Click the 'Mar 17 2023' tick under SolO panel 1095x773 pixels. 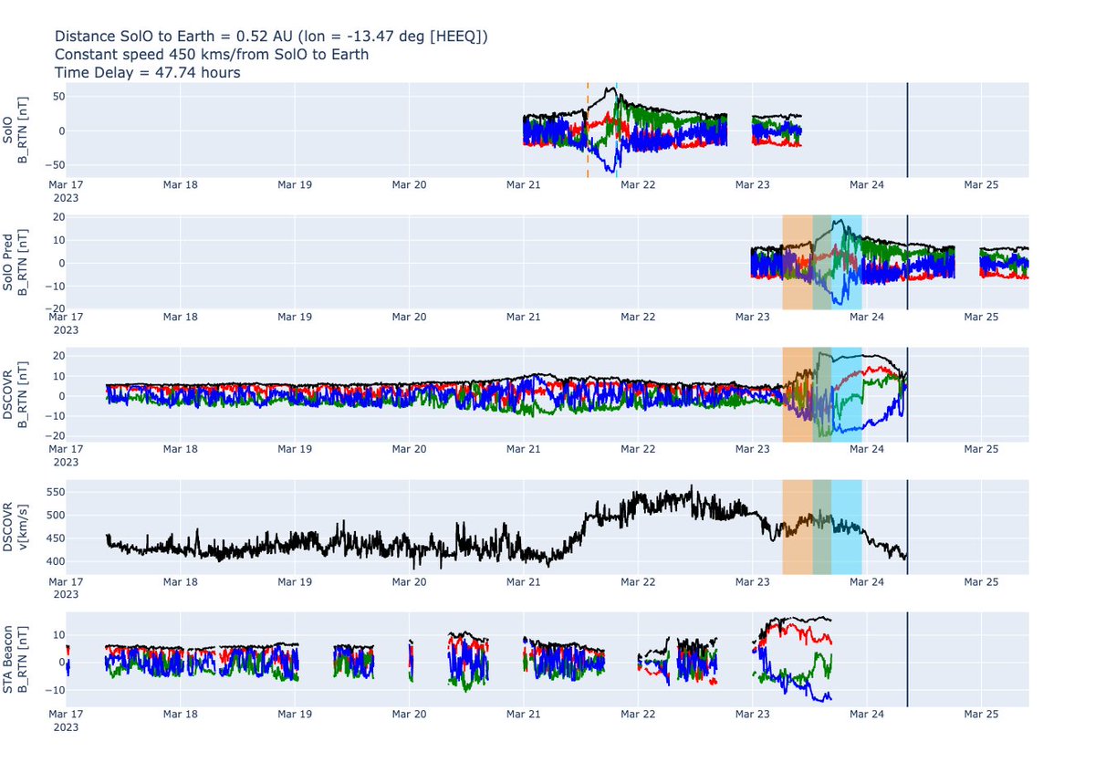pyautogui.click(x=66, y=192)
